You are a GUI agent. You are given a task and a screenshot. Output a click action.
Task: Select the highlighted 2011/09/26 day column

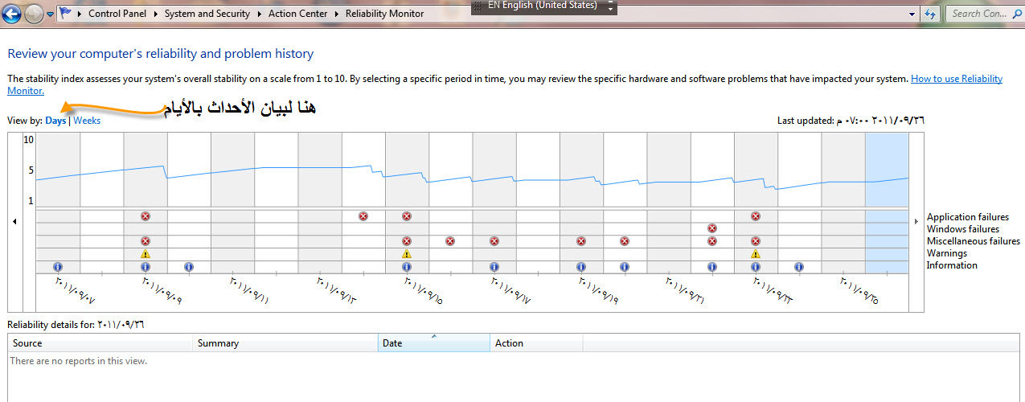click(886, 201)
